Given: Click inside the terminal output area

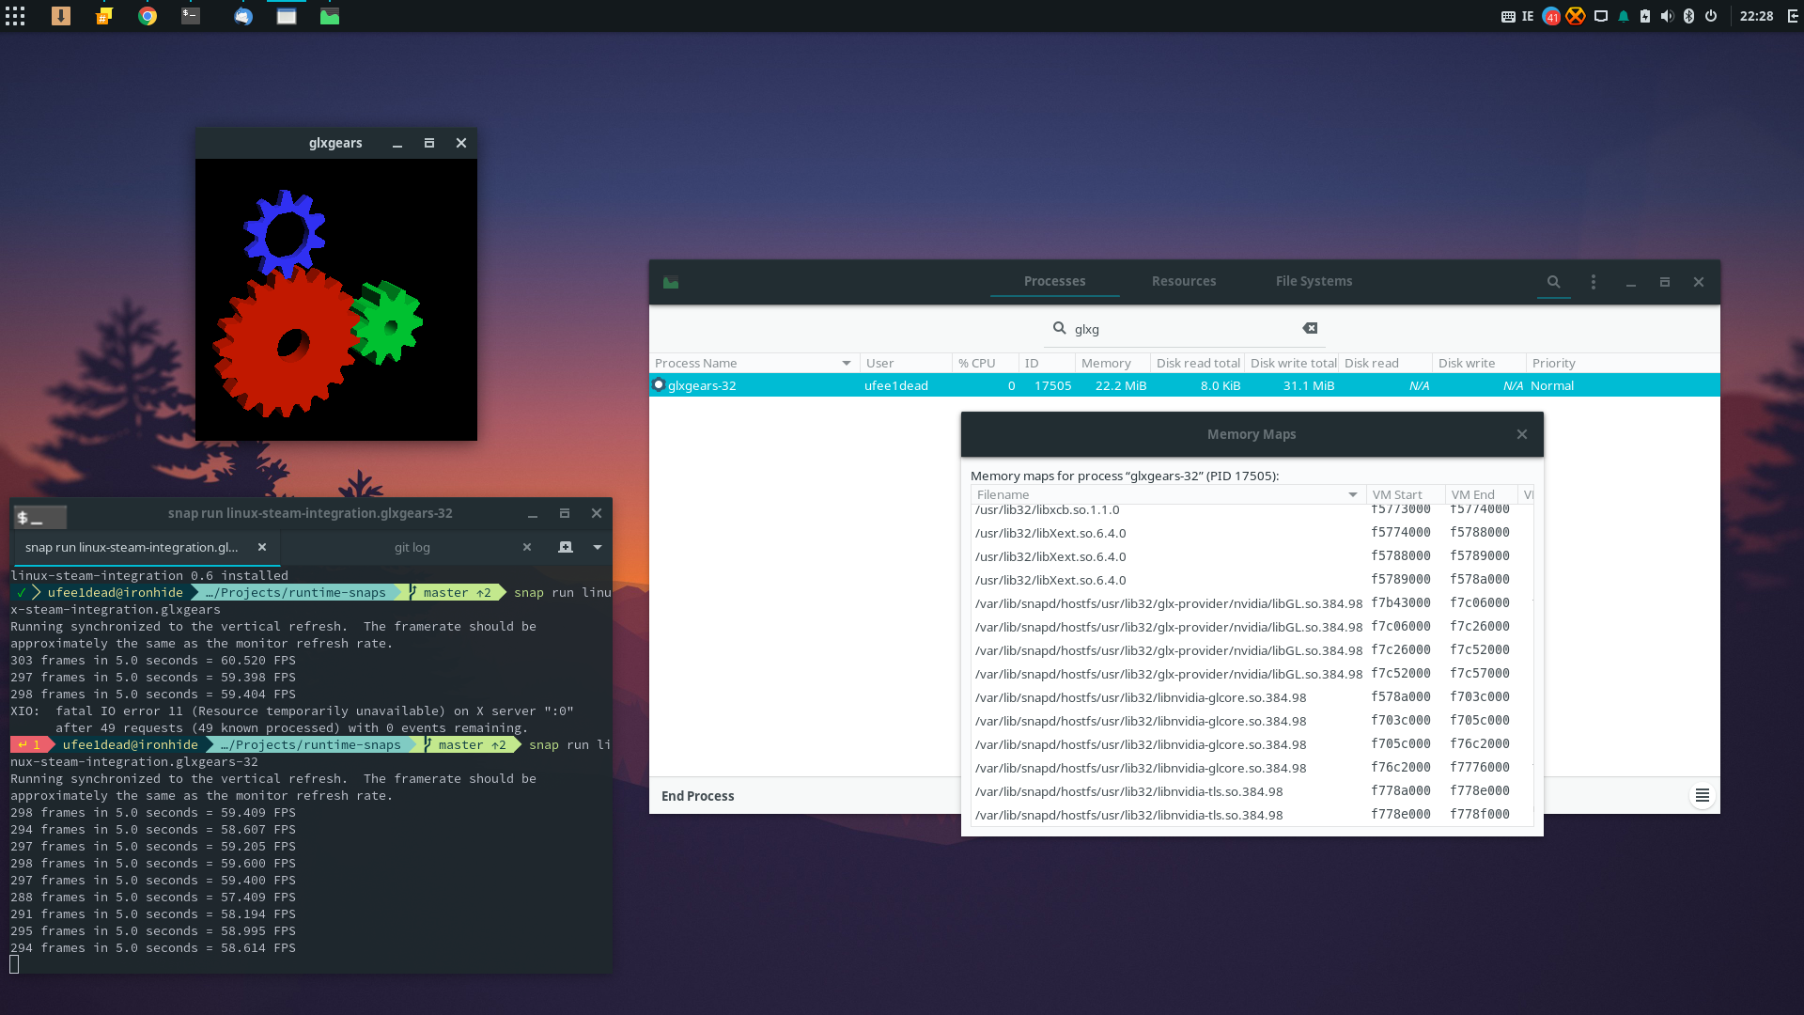Looking at the screenshot, I should point(310,769).
